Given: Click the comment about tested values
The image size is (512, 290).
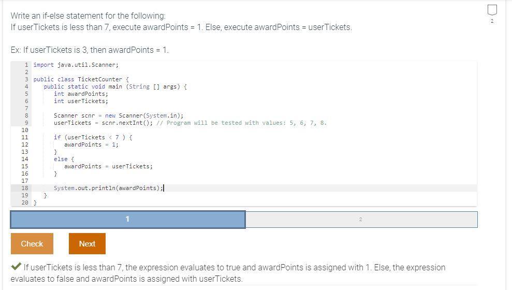Looking at the screenshot, I should pos(242,123).
